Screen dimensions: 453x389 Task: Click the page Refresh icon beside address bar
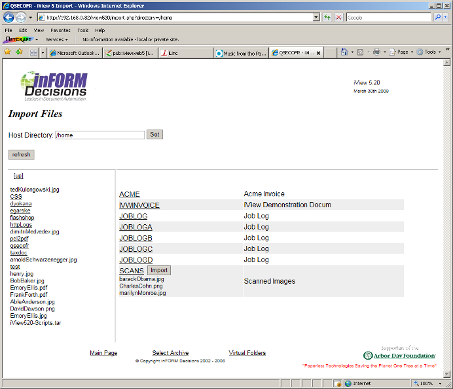tap(327, 18)
